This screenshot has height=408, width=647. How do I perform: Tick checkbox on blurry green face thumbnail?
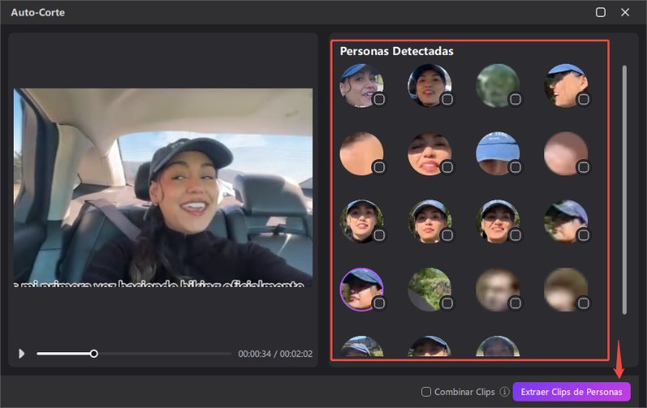[515, 99]
